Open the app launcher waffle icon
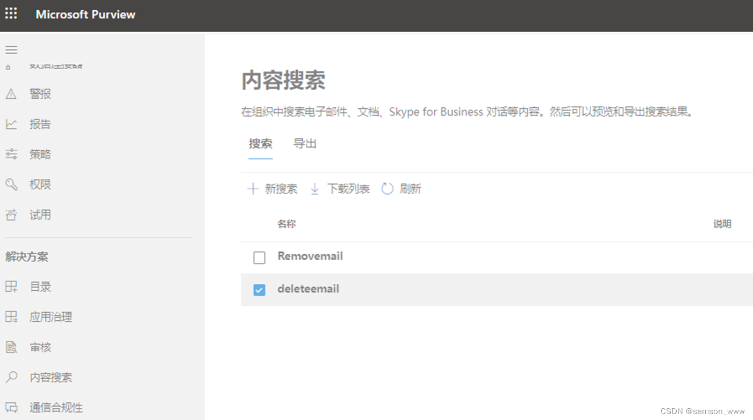 [x=11, y=13]
